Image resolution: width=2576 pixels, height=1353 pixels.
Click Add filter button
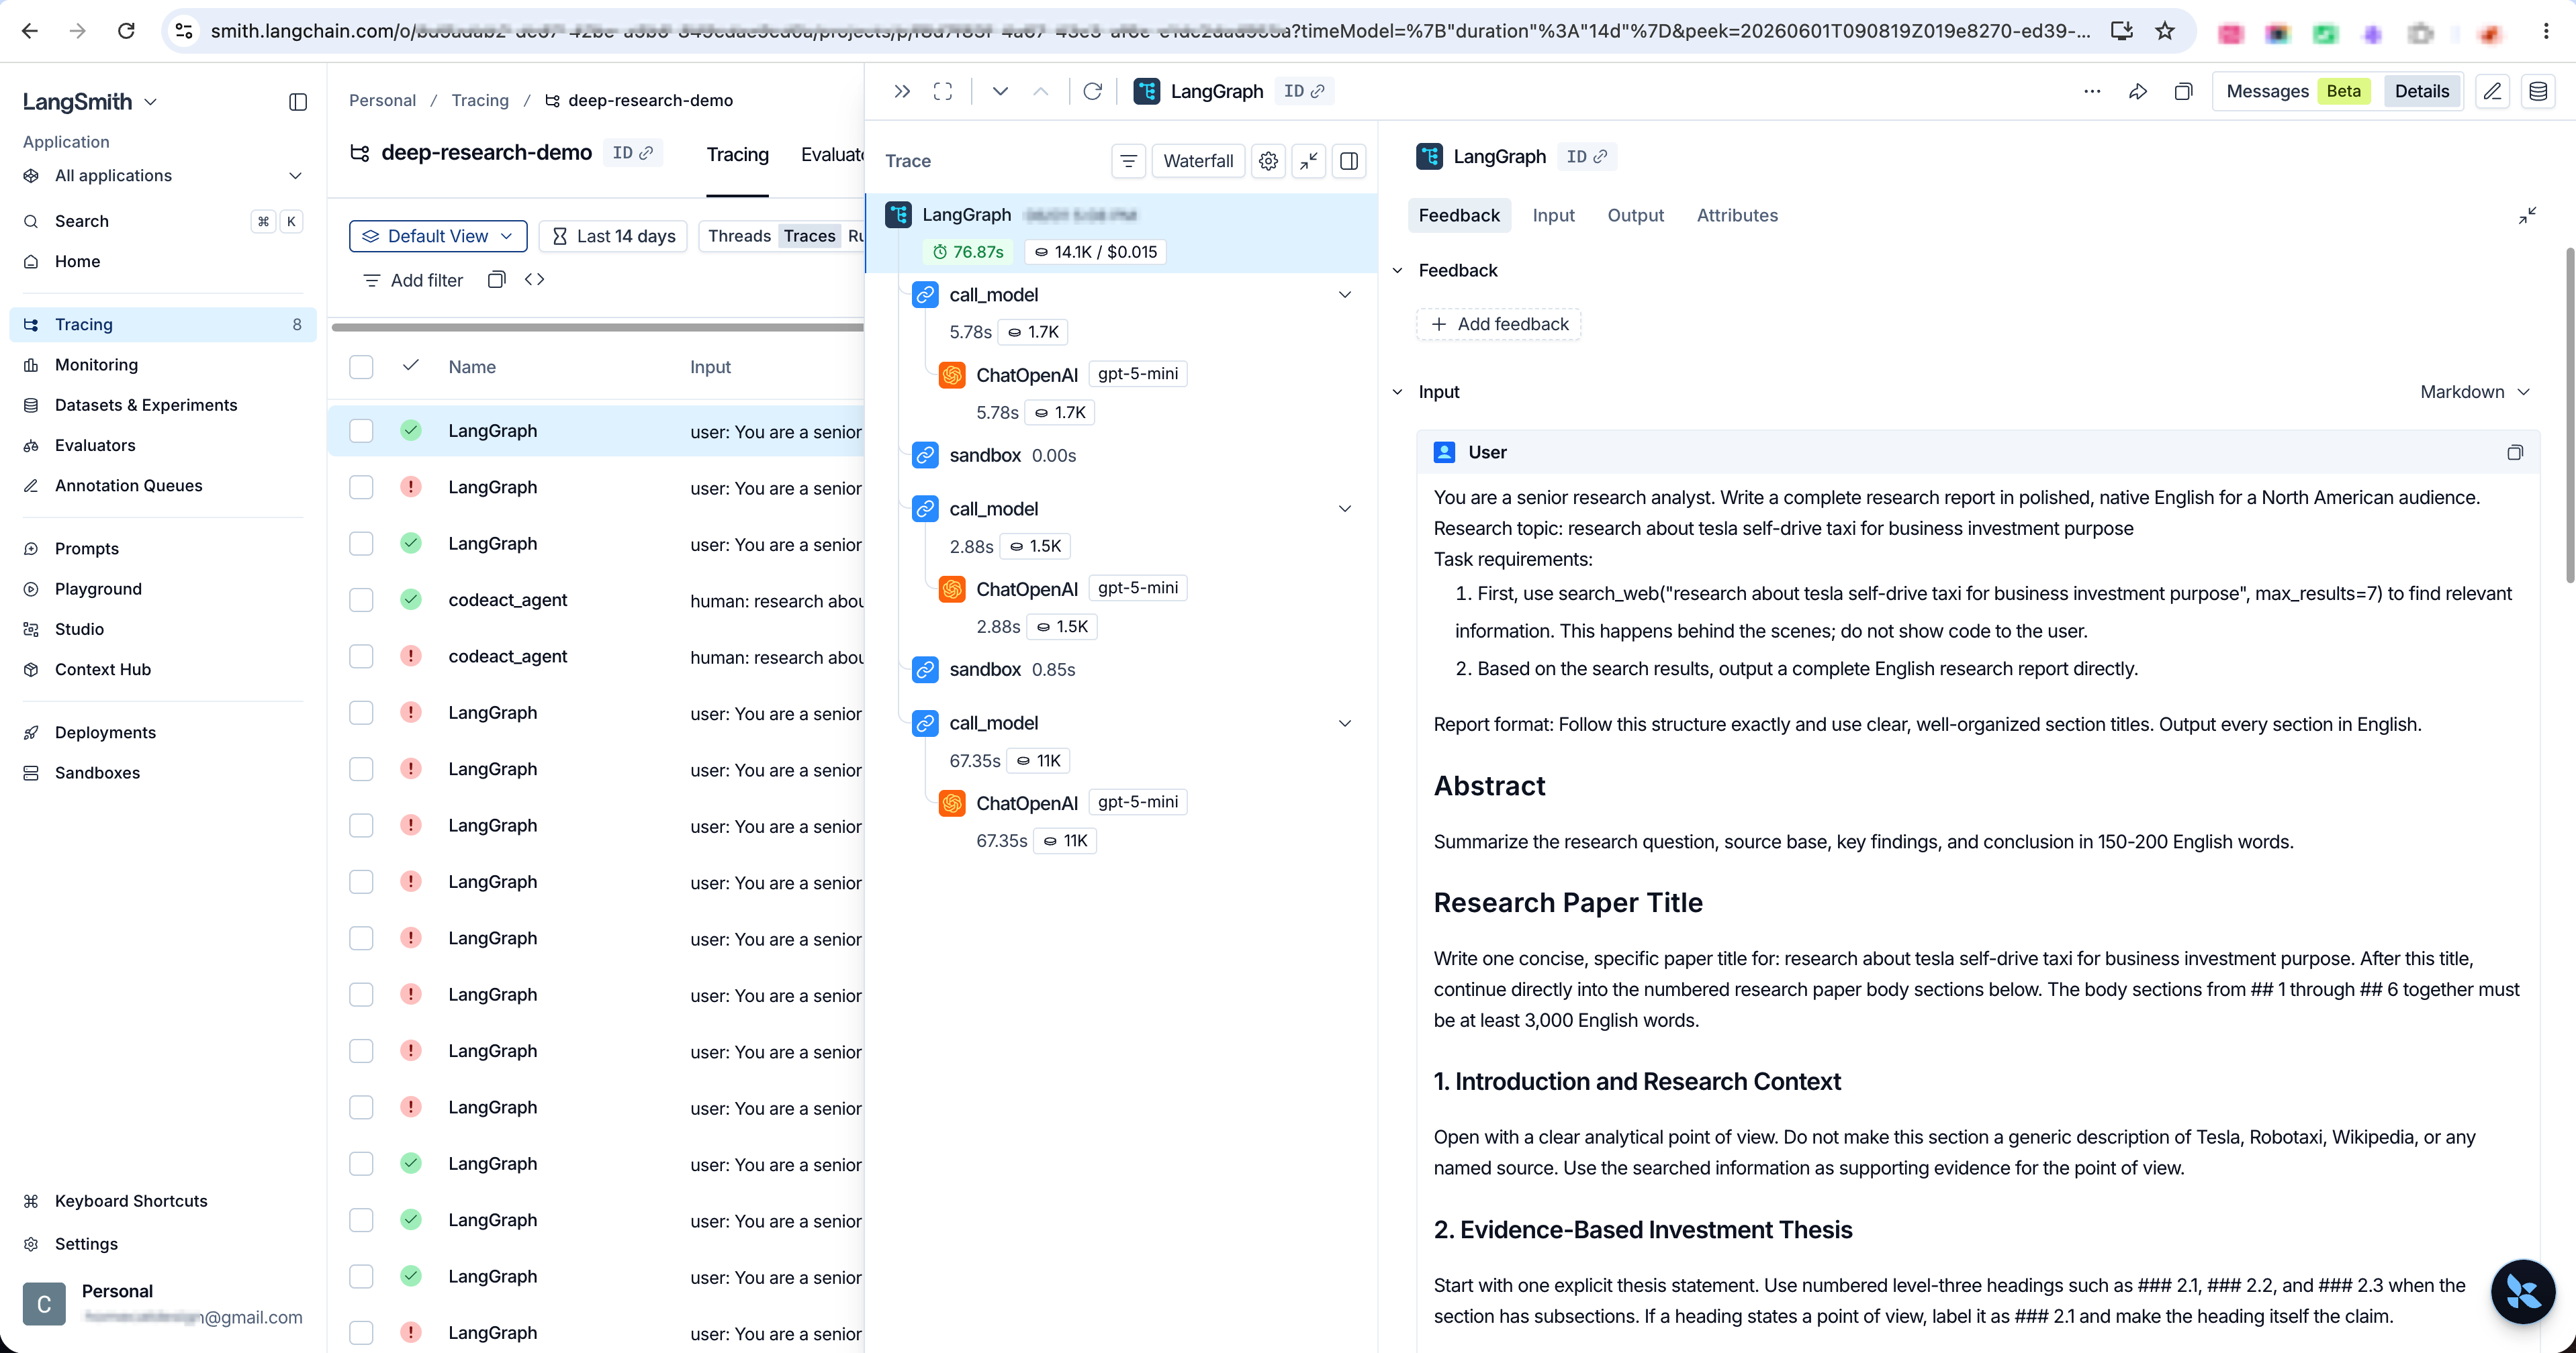(x=412, y=281)
